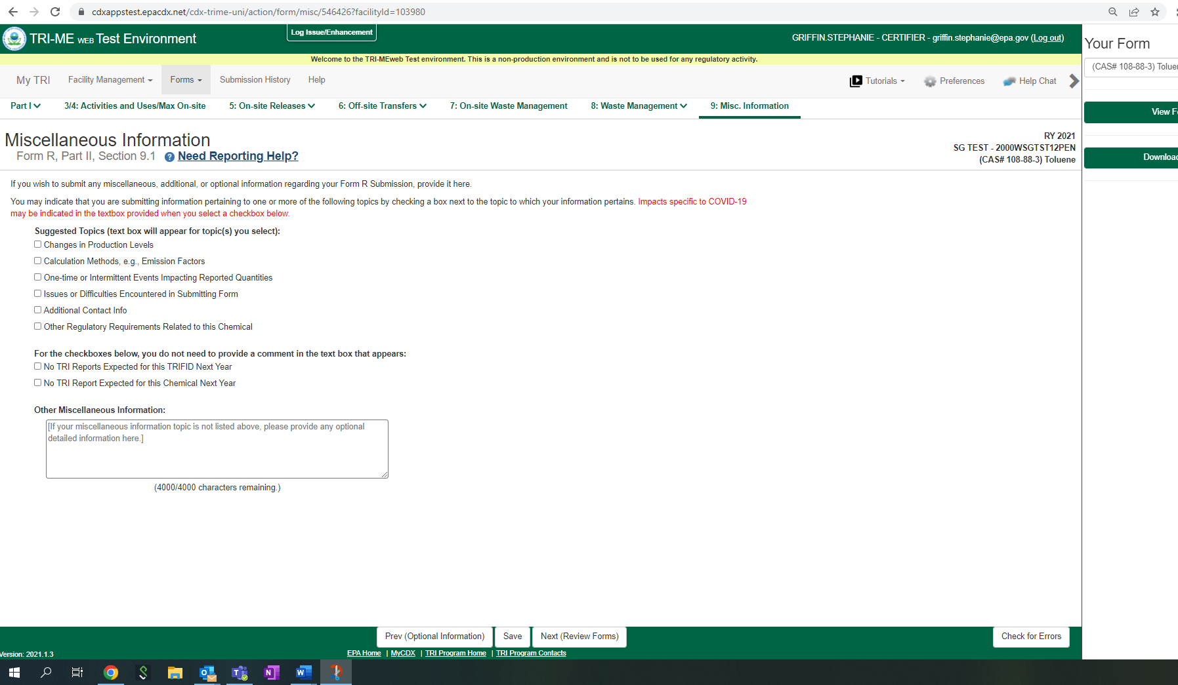Open Microsoft Teams from the taskbar

click(240, 673)
